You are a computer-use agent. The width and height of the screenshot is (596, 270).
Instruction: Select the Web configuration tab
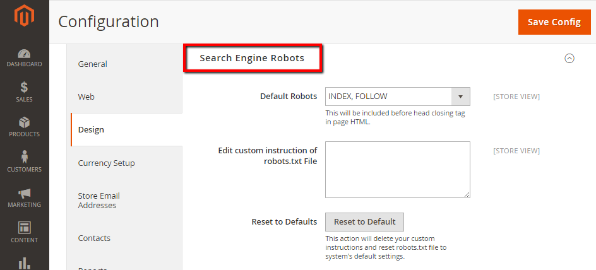click(x=86, y=97)
